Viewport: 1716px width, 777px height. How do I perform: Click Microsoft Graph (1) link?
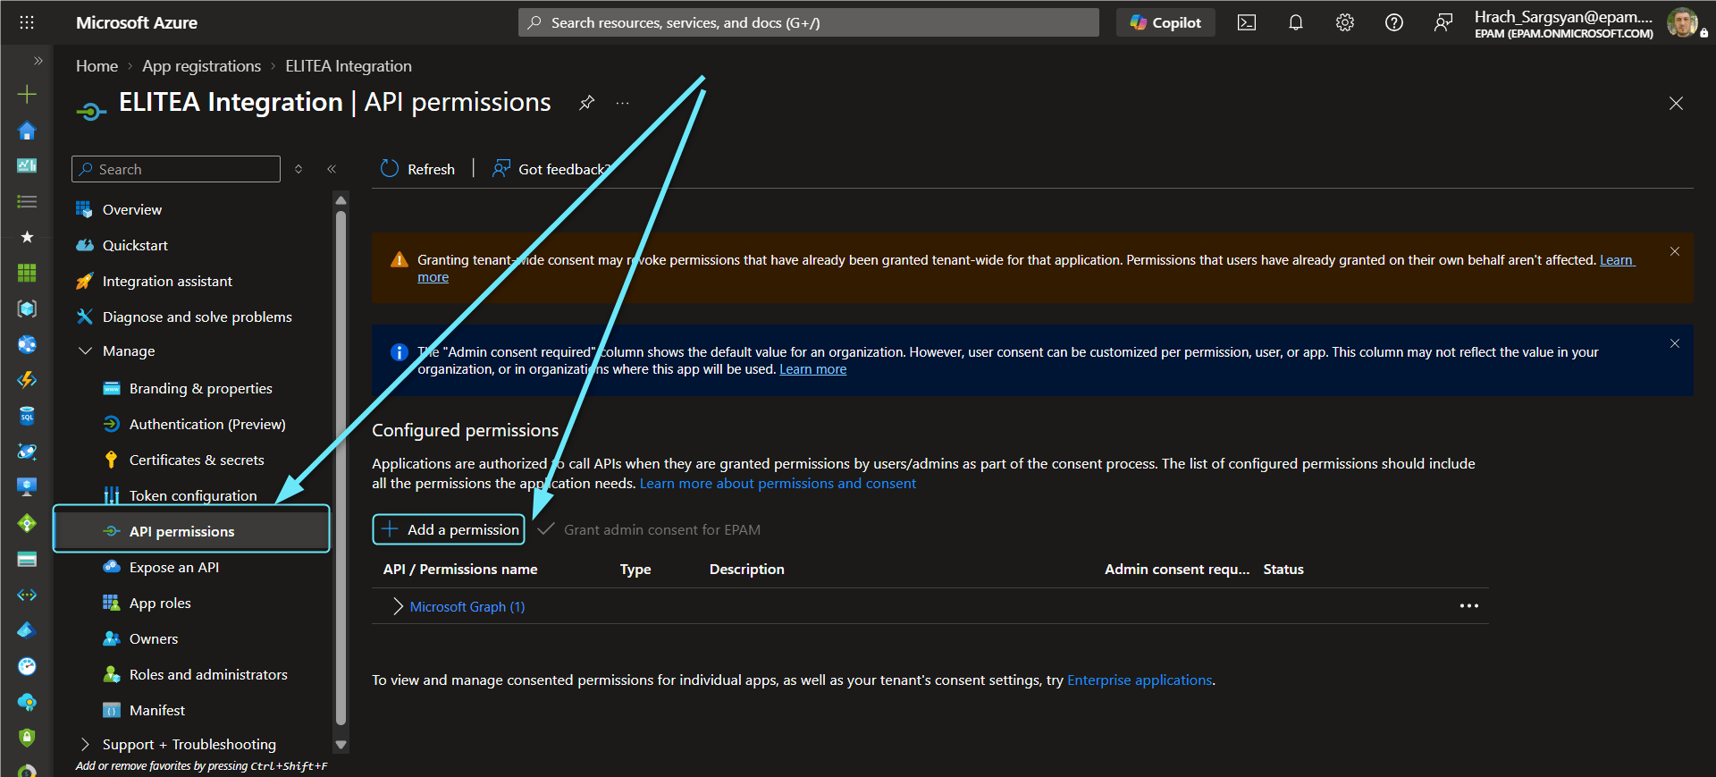click(x=467, y=606)
